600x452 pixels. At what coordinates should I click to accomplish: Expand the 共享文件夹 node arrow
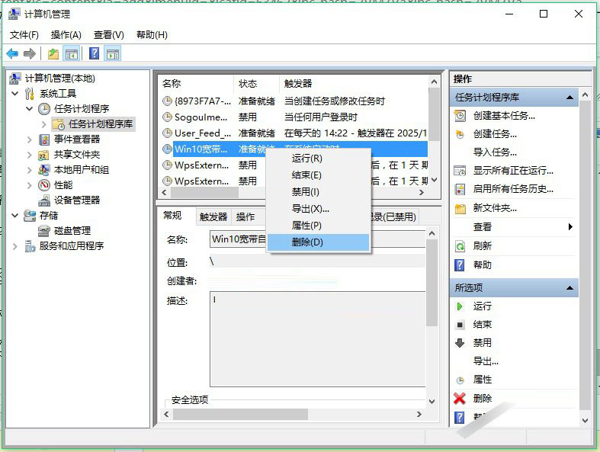(30, 155)
